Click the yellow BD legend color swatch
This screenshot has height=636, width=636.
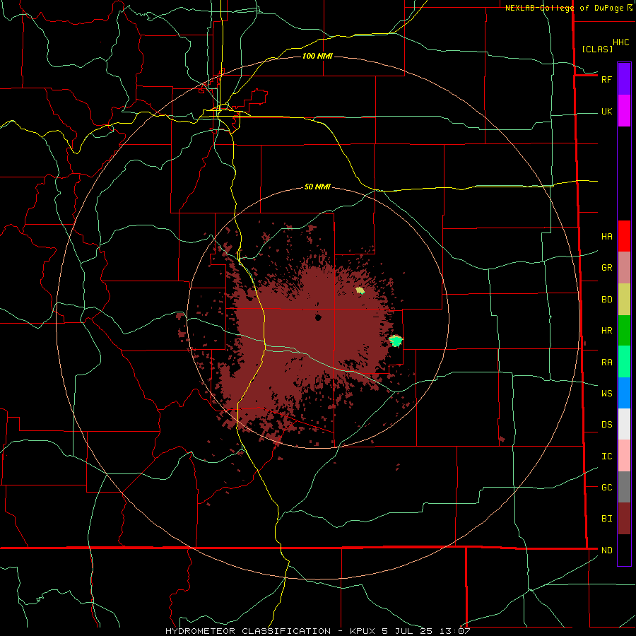(624, 300)
